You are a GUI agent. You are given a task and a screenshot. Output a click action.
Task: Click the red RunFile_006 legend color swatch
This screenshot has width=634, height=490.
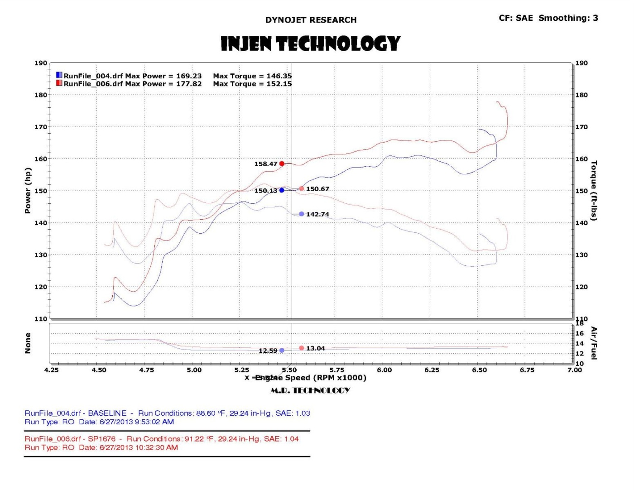59,83
